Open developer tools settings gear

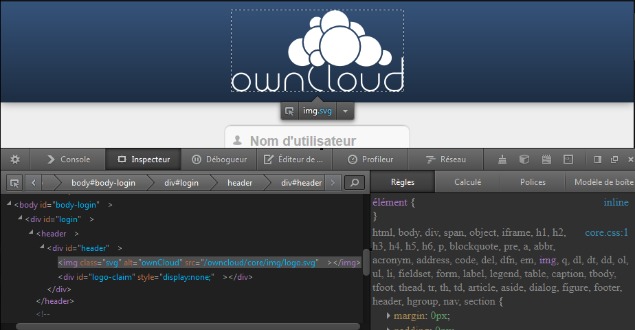coord(15,159)
